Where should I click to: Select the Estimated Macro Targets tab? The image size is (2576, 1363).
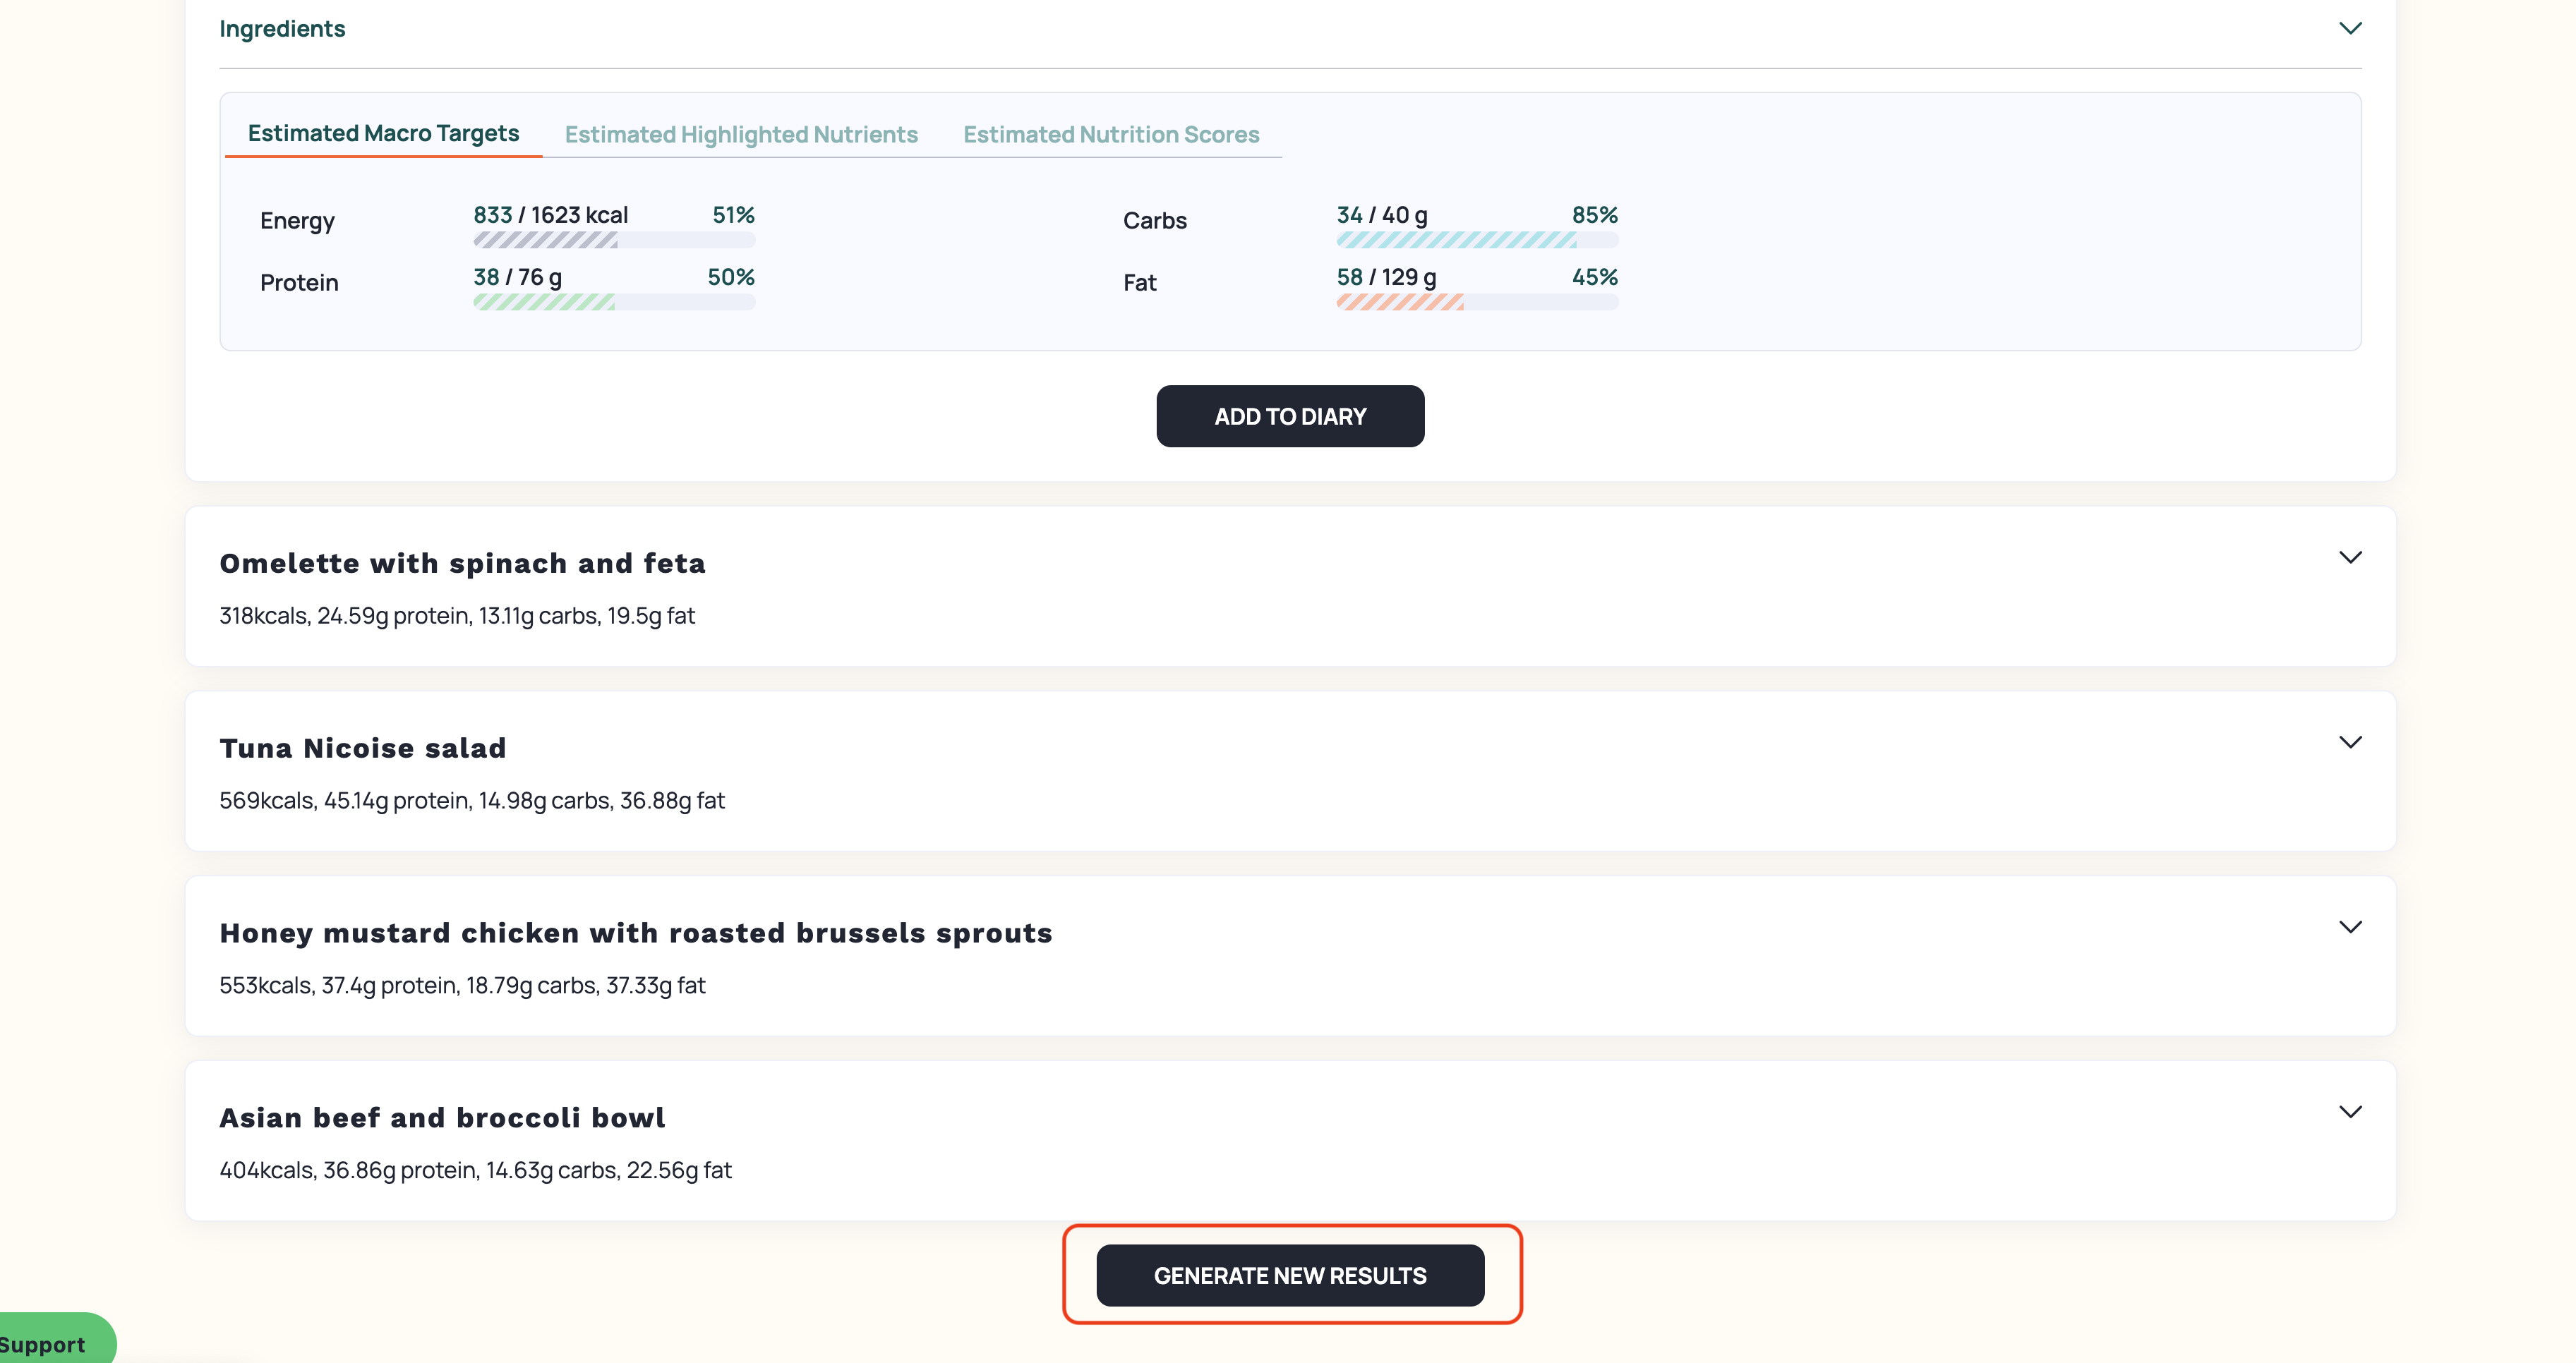tap(383, 133)
